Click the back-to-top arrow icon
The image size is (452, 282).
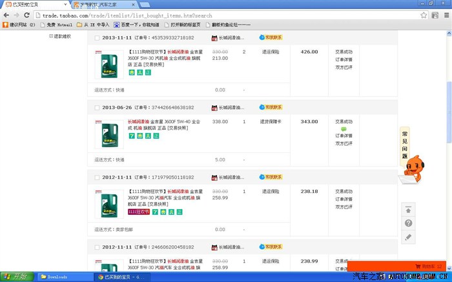pyautogui.click(x=408, y=209)
